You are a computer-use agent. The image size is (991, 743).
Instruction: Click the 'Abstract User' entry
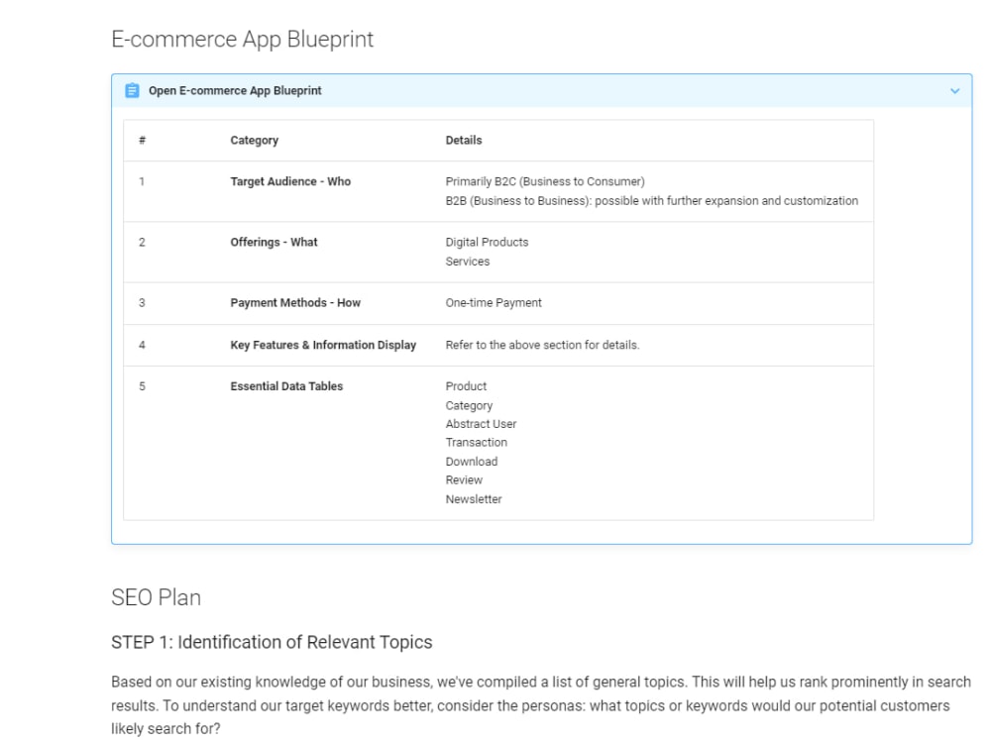click(x=481, y=424)
